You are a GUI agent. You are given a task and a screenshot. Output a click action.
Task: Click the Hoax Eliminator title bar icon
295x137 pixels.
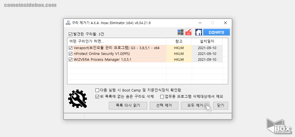[68, 23]
